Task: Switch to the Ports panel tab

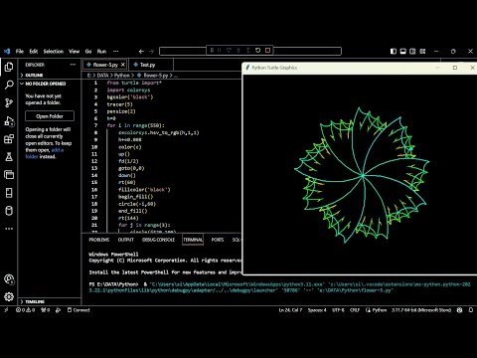Action: pyautogui.click(x=218, y=240)
